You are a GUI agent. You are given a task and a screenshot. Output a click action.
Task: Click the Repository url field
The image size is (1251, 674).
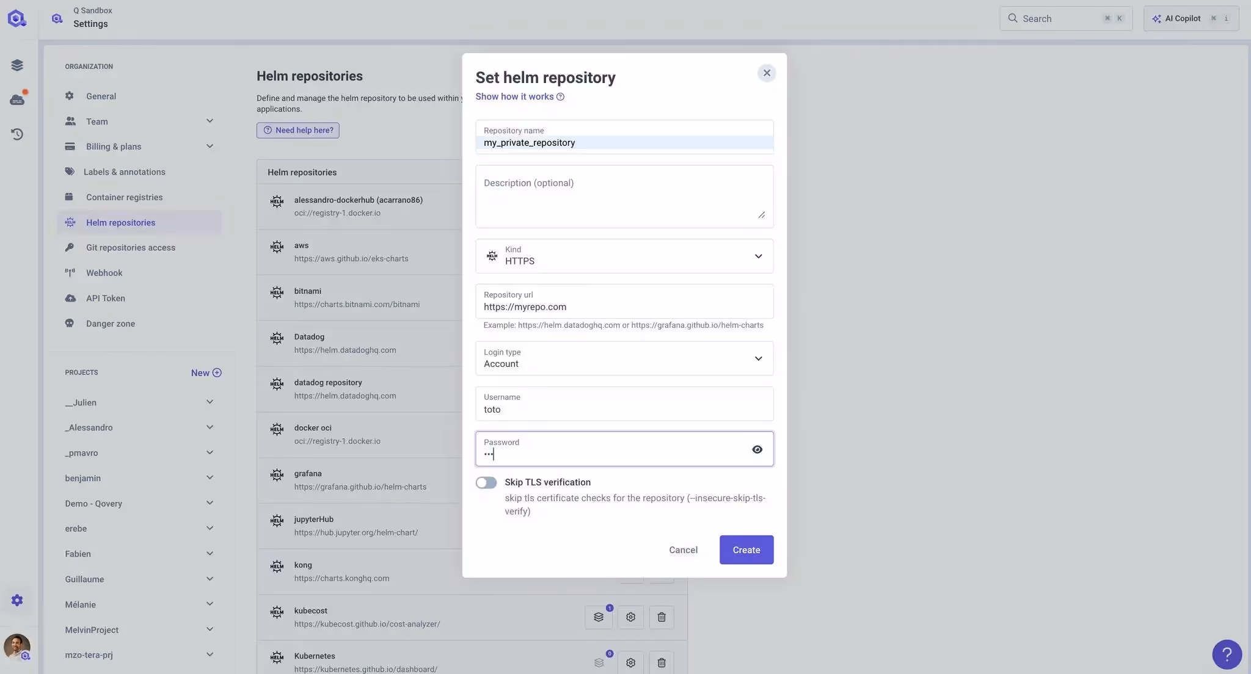point(624,301)
